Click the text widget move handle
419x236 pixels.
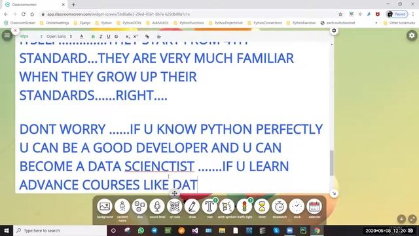(x=175, y=193)
